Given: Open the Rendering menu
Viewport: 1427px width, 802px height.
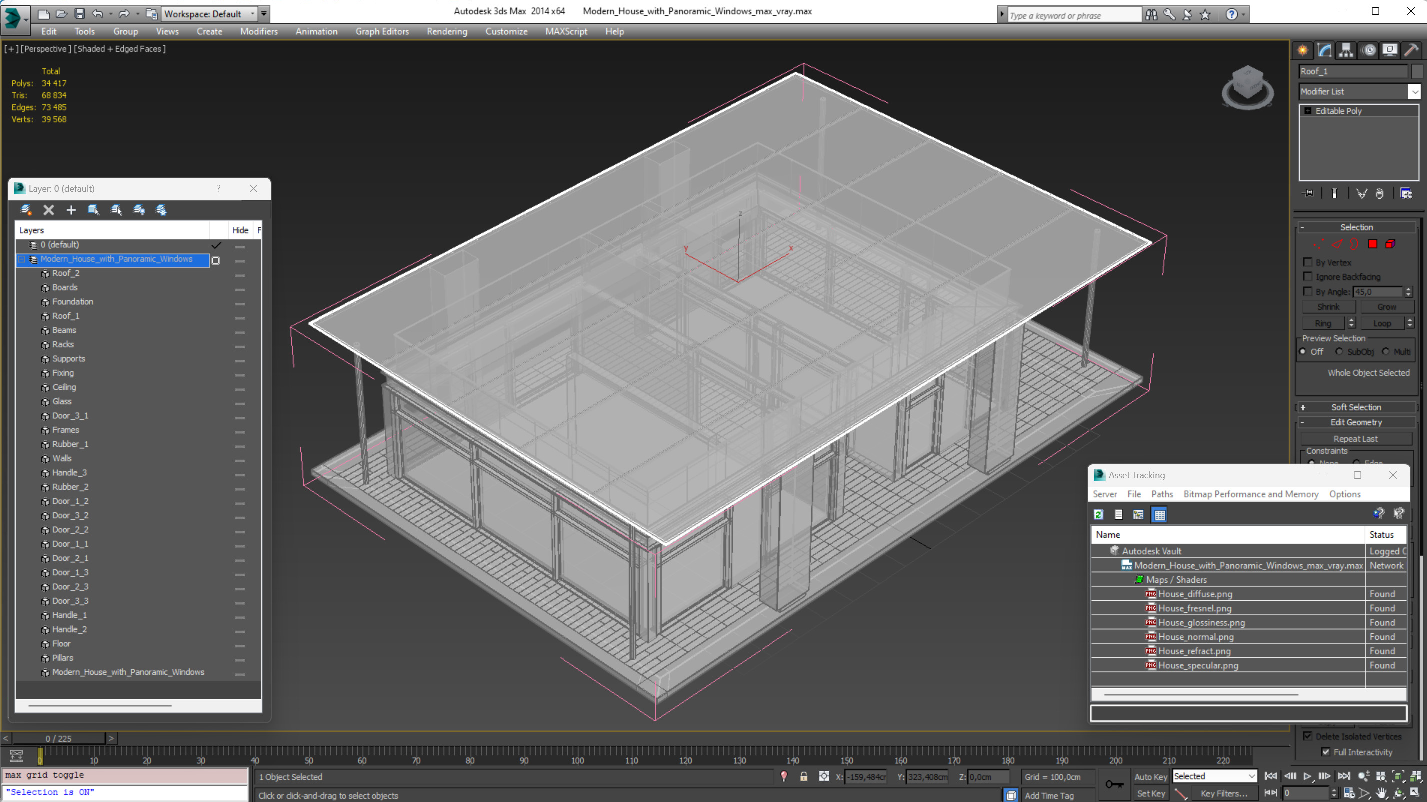Looking at the screenshot, I should [x=447, y=31].
